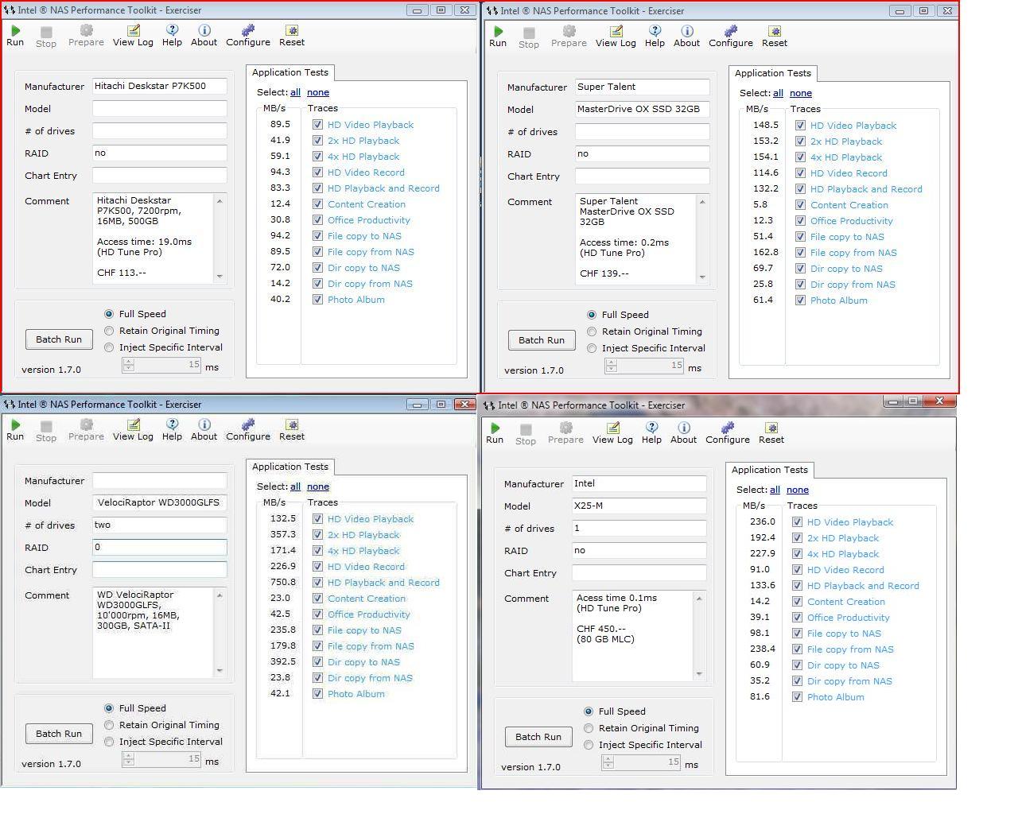The height and width of the screenshot is (814, 1018).
Task: Open Application Tests tab in Hitachi window
Action: pyautogui.click(x=290, y=72)
